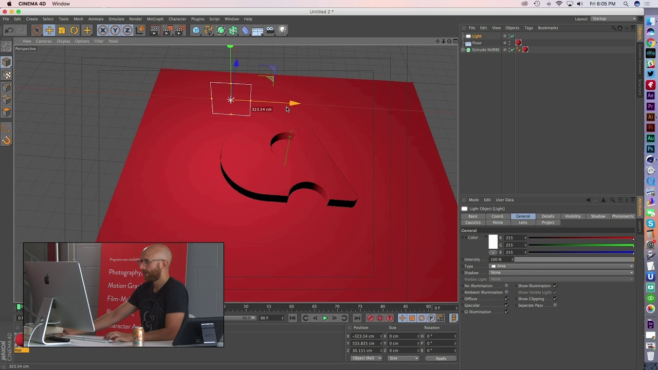Add a light via the bulb icon
The width and height of the screenshot is (658, 370).
[282, 30]
